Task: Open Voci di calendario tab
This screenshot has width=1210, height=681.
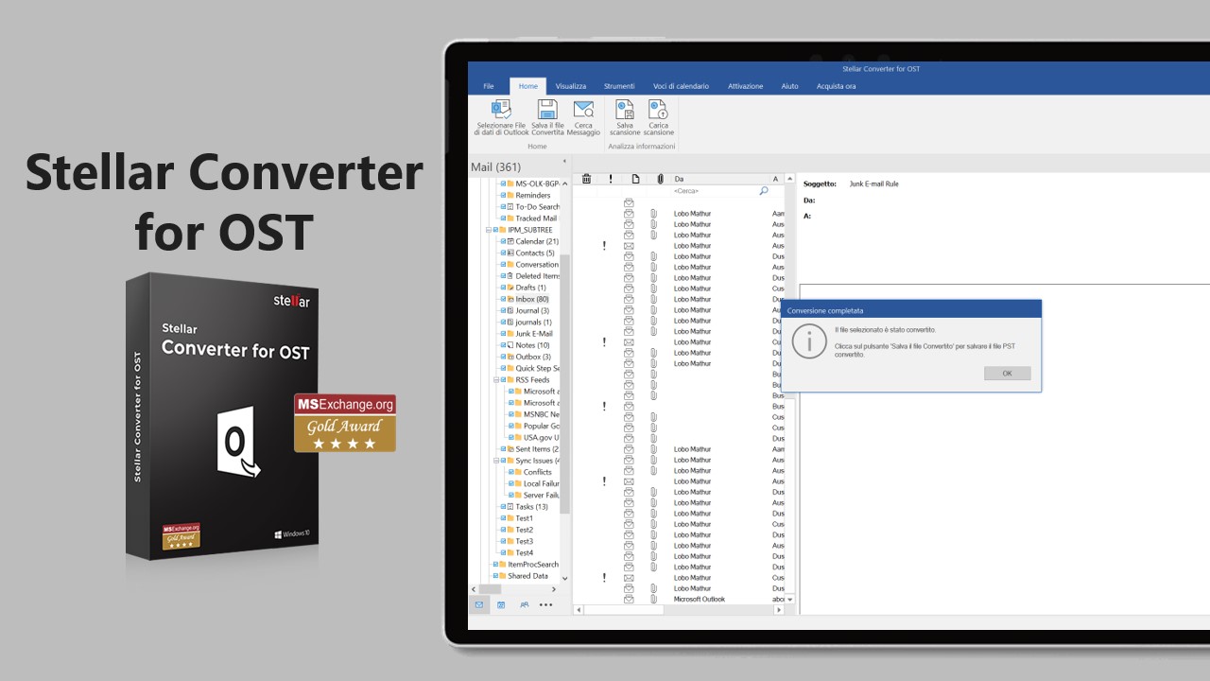Action: [681, 86]
